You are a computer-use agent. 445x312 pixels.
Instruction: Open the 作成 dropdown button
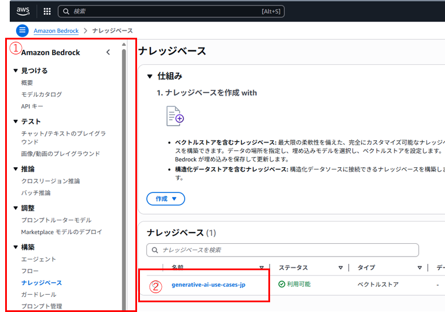[x=166, y=199]
